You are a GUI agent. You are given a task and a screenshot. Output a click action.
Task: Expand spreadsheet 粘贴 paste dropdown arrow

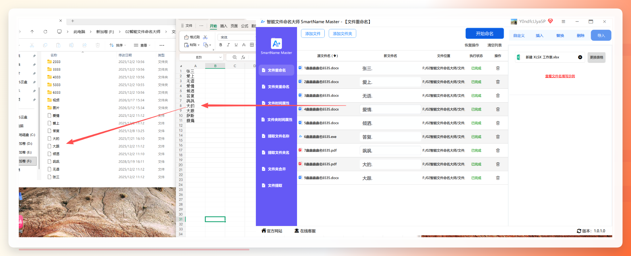(x=198, y=45)
